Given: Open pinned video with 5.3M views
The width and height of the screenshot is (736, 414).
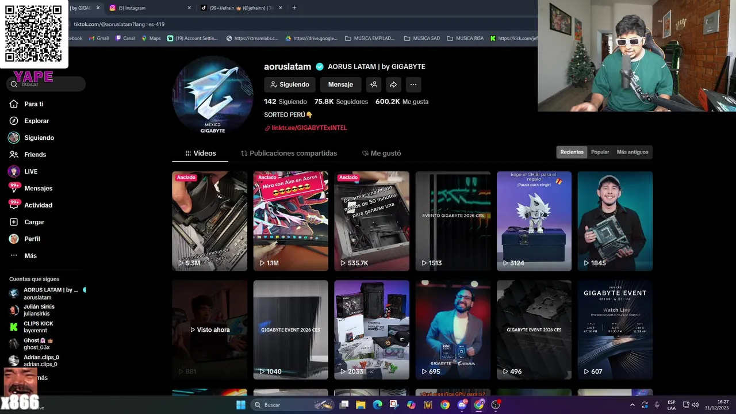Looking at the screenshot, I should [209, 221].
